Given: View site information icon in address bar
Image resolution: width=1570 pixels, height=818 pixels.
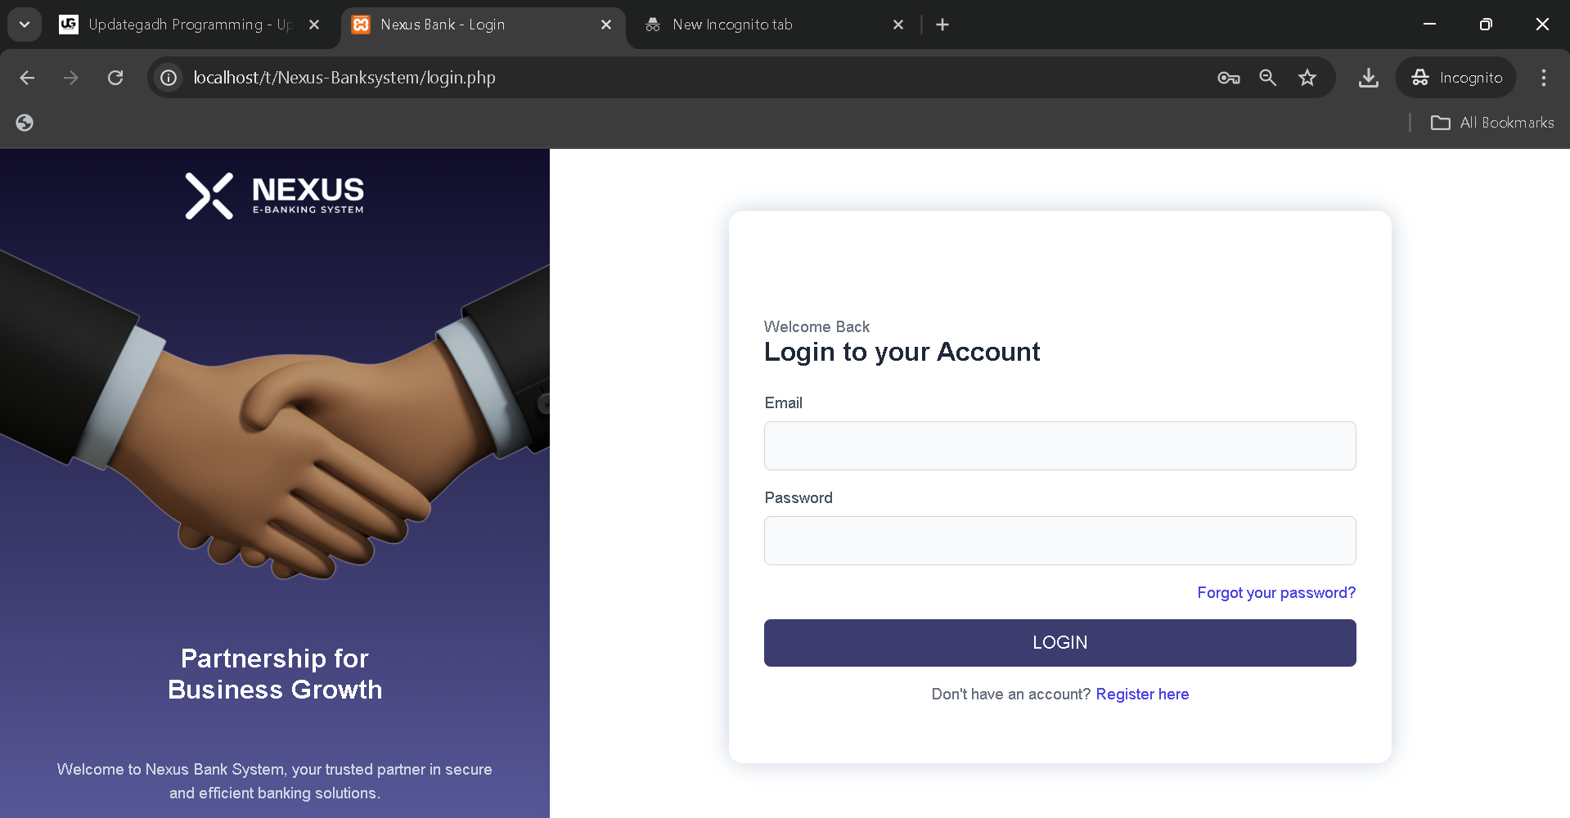Looking at the screenshot, I should (169, 78).
